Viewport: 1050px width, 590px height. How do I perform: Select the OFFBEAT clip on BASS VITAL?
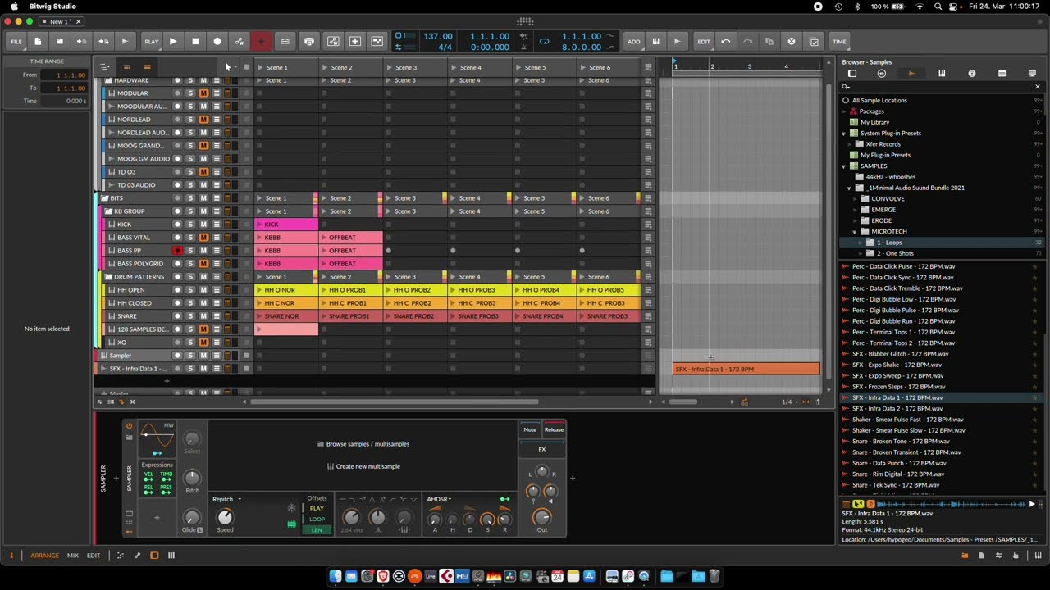pos(351,238)
